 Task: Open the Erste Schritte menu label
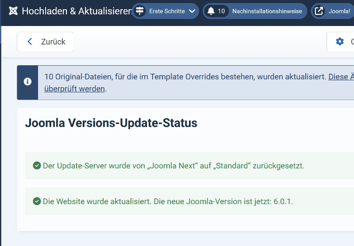click(167, 11)
